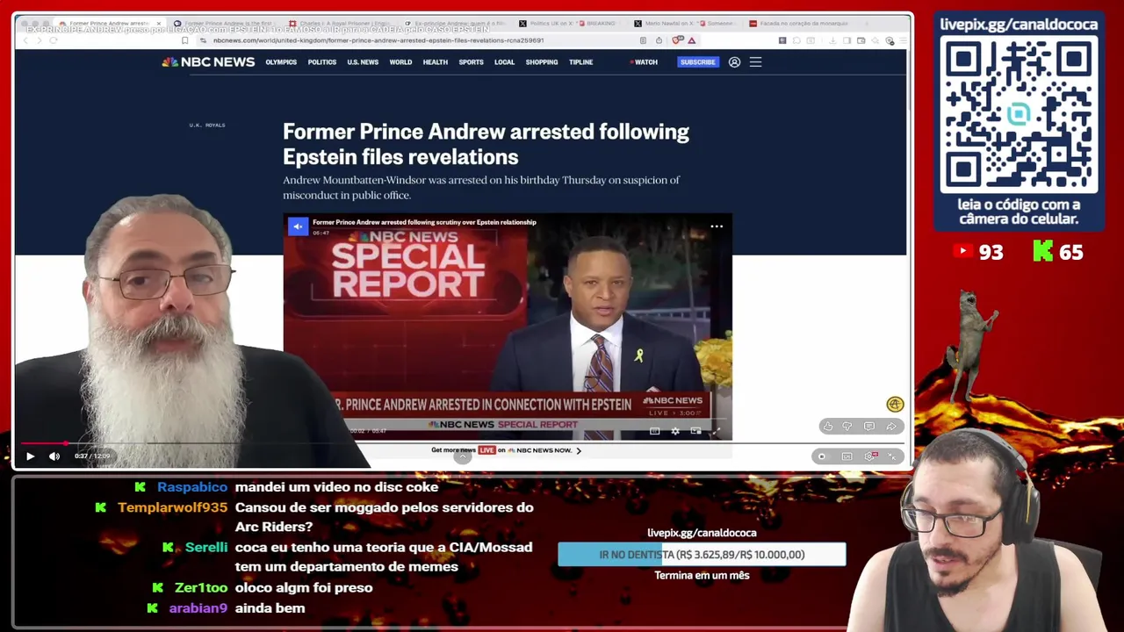Exit fullscreen with collapse arrows icon
This screenshot has height=632, width=1124.
[892, 456]
